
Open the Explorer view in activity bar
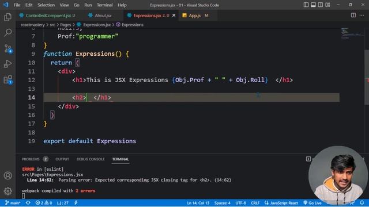(7, 17)
